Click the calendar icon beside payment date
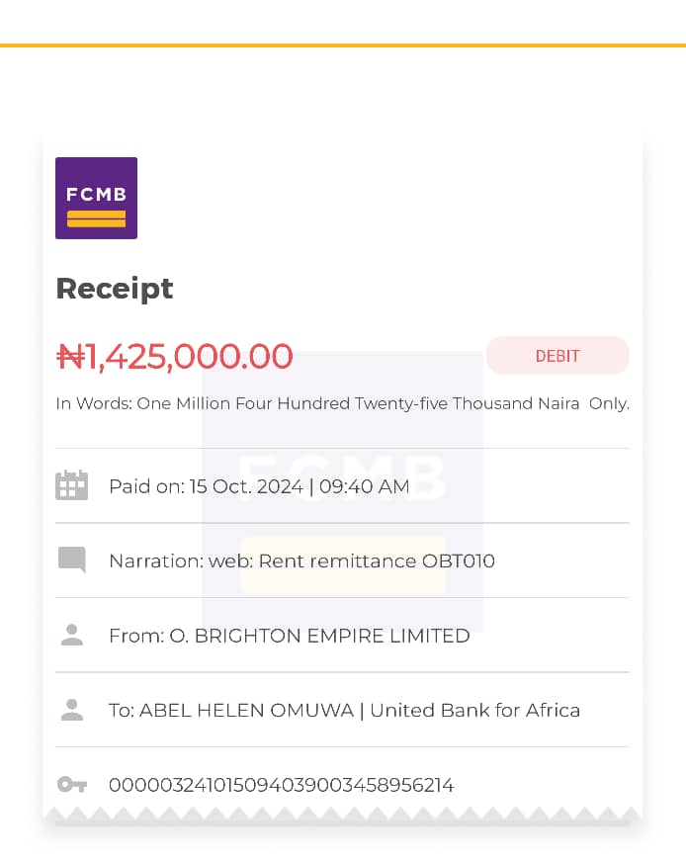This screenshot has height=861, width=686. pyautogui.click(x=72, y=485)
